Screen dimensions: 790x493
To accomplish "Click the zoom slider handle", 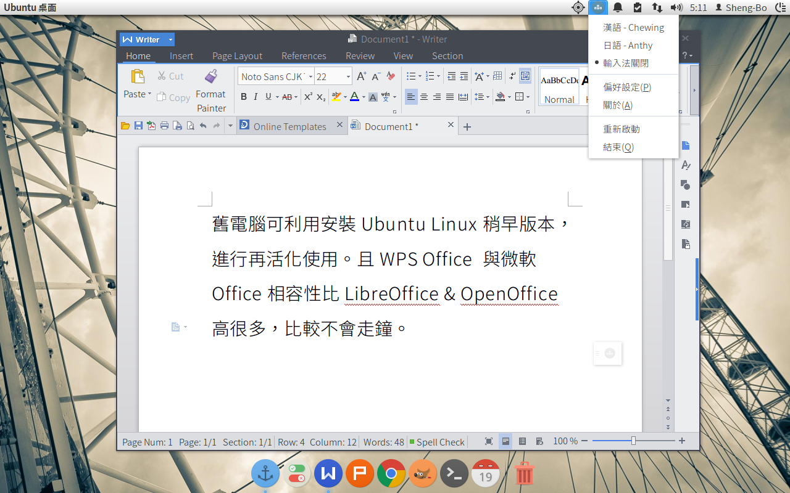I will 633,441.
